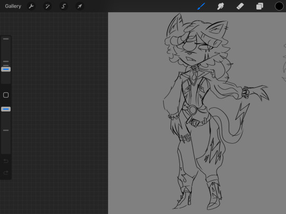This screenshot has height=214, width=286.
Task: Open the black color picker
Action: click(x=279, y=6)
